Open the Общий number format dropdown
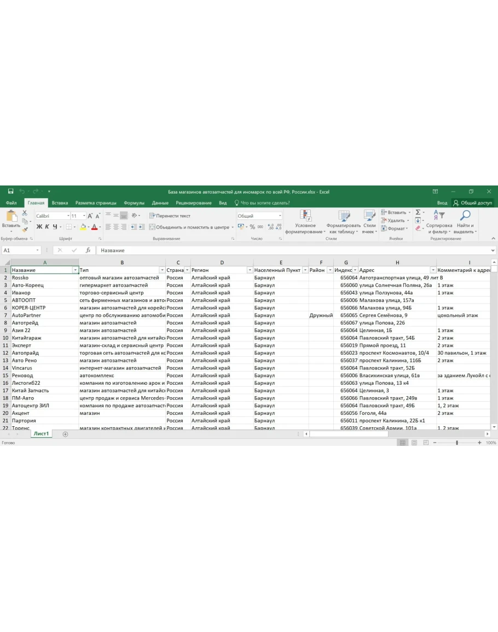The image size is (498, 632). point(280,216)
